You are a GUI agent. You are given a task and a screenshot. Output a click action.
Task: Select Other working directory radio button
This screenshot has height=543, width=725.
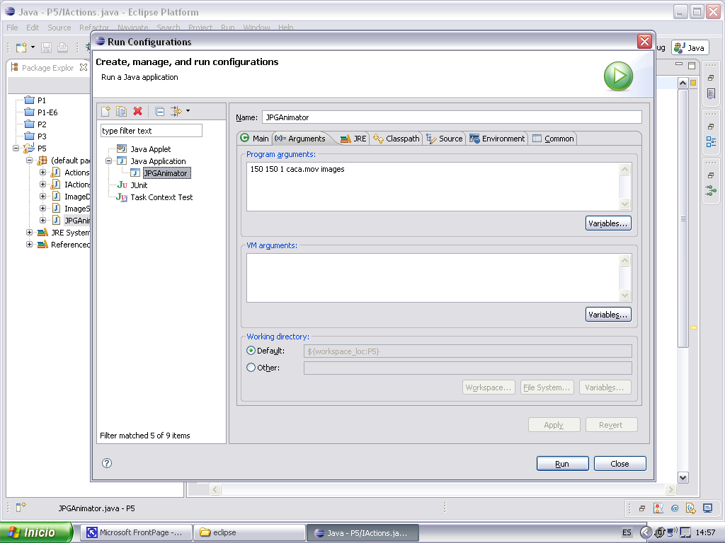coord(251,368)
